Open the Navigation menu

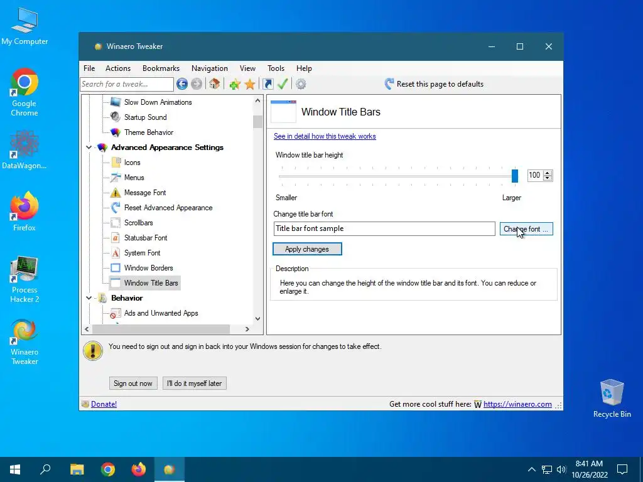pyautogui.click(x=210, y=68)
